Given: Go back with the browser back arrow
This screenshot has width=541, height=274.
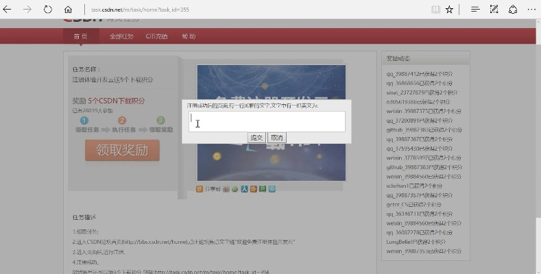Looking at the screenshot, I should 7,10.
